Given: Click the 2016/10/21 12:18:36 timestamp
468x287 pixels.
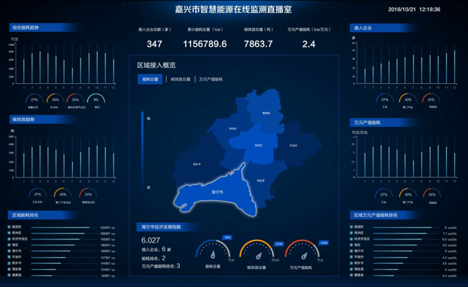Looking at the screenshot, I should tap(414, 10).
